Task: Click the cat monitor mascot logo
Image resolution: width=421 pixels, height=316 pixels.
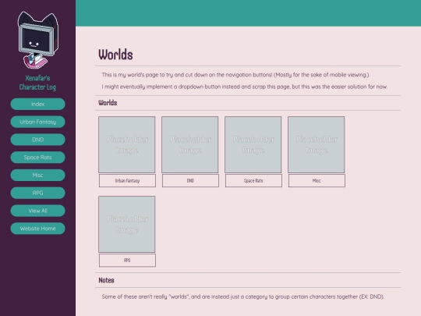Action: click(x=38, y=41)
